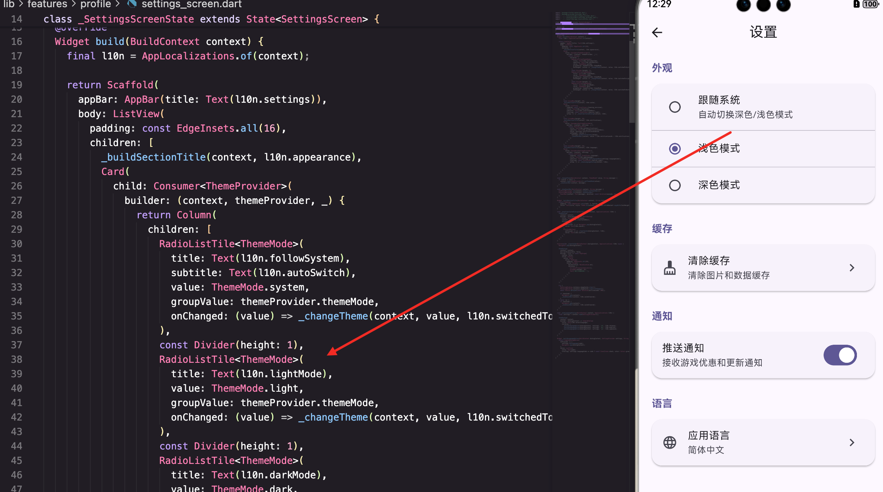Viewport: 883px width, 492px height.
Task: Select the 浅色模式 radio button
Action: pos(675,149)
